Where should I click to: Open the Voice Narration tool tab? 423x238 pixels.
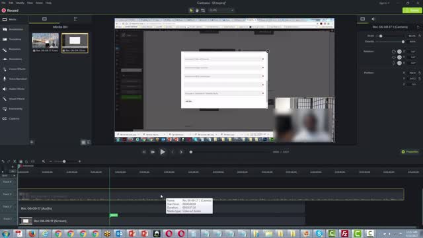[15, 79]
